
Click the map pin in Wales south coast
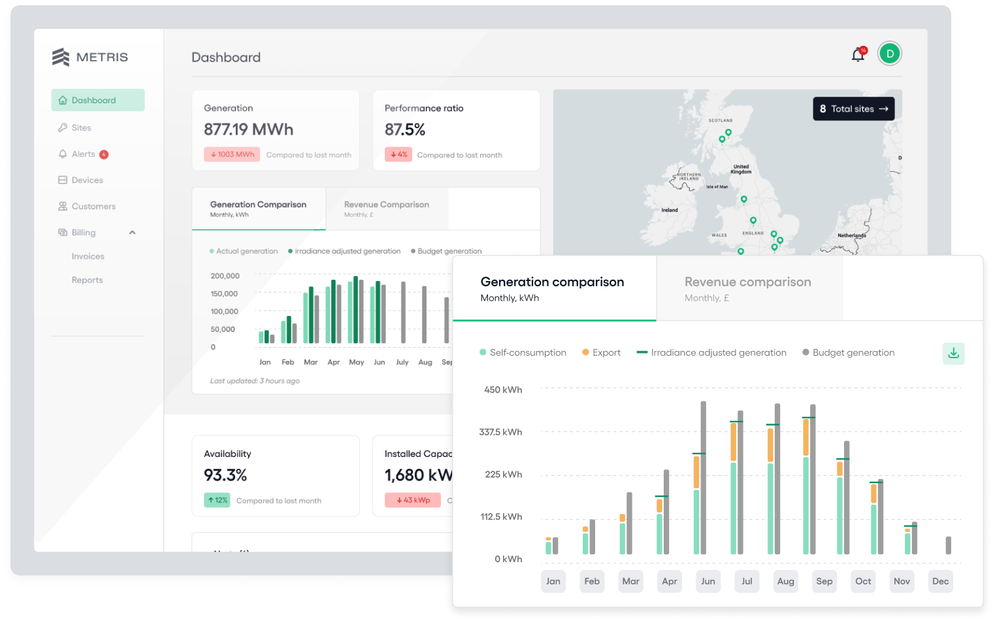click(x=740, y=252)
